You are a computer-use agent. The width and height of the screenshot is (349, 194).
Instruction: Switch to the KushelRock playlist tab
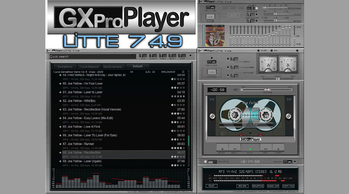[65, 67]
